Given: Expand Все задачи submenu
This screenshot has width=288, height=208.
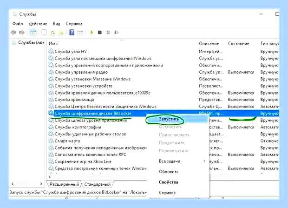Looking at the screenshot, I should 179,161.
